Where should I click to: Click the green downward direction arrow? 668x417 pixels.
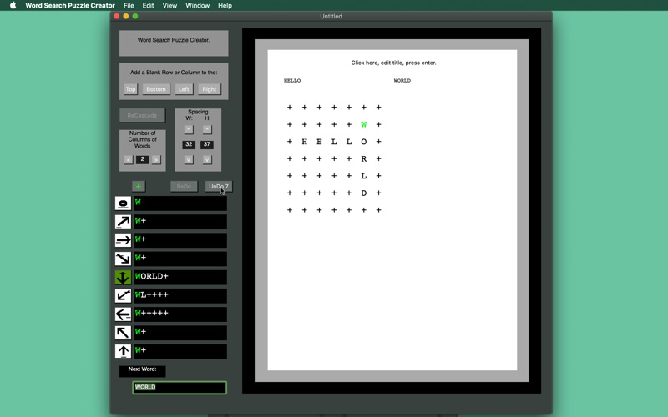[123, 277]
